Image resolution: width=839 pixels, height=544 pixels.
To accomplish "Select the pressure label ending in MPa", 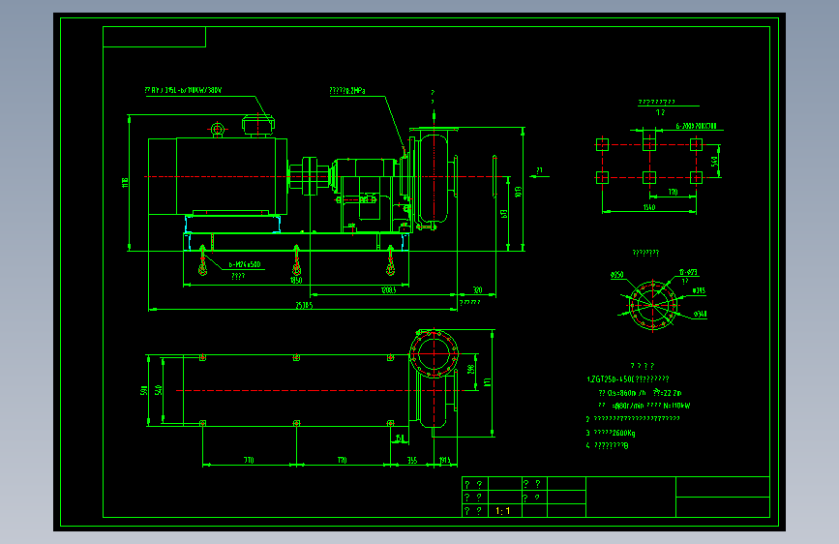I will 347,91.
